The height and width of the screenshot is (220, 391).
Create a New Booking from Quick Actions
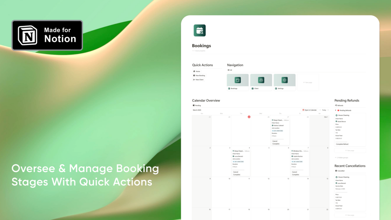199,75
